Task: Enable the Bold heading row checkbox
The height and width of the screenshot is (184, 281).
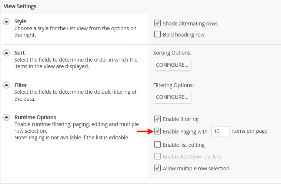Action: [157, 35]
